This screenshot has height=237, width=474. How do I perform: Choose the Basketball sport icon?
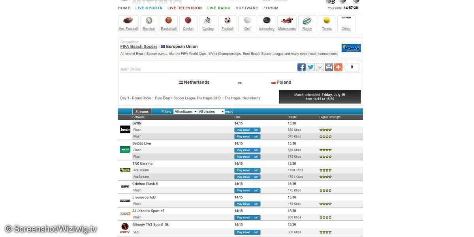coord(169,21)
